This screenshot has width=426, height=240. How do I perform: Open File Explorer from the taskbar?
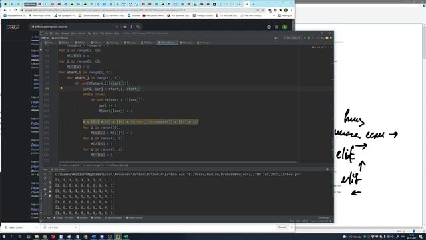point(37,237)
